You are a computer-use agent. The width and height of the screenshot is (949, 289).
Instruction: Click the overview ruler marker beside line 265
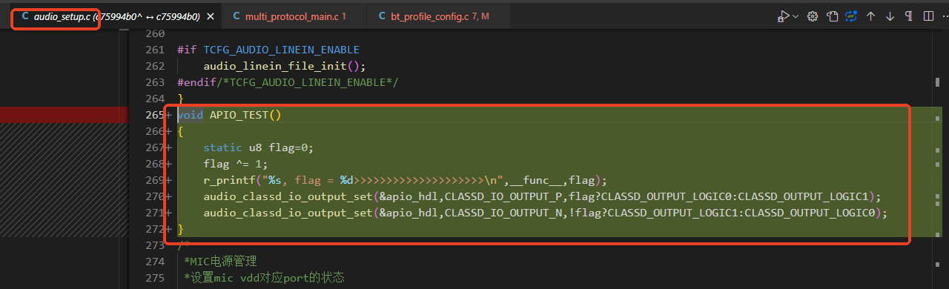(x=939, y=118)
